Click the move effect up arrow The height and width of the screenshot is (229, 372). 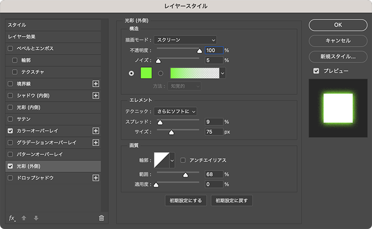click(24, 218)
